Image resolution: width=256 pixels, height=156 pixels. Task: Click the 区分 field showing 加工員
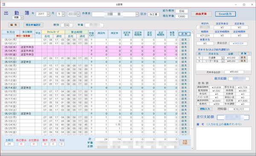tap(154, 14)
